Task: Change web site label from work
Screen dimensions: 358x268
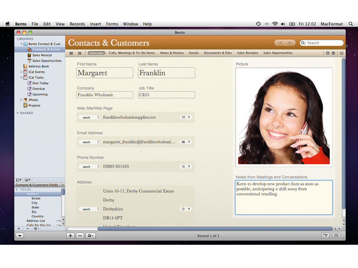Action: pos(89,117)
